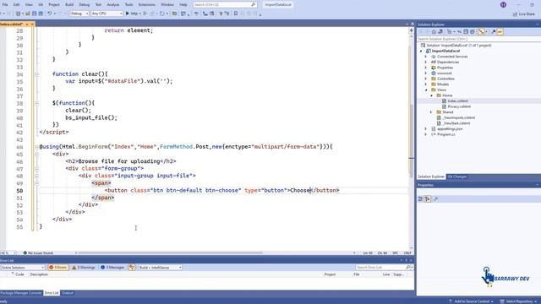The width and height of the screenshot is (541, 304).
Task: Click the bookmark icon in the toolbar
Action: coord(236,14)
